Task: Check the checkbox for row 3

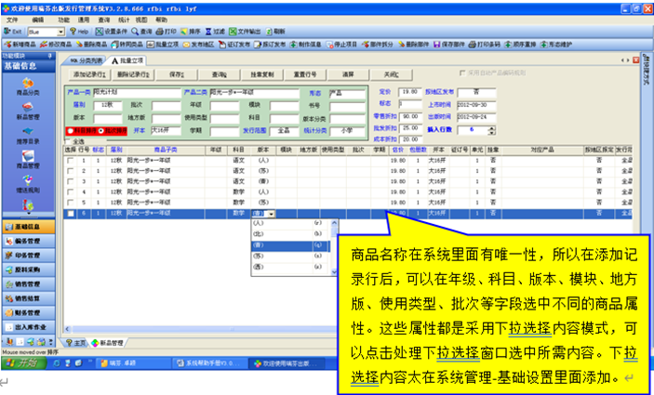Action: 70,181
